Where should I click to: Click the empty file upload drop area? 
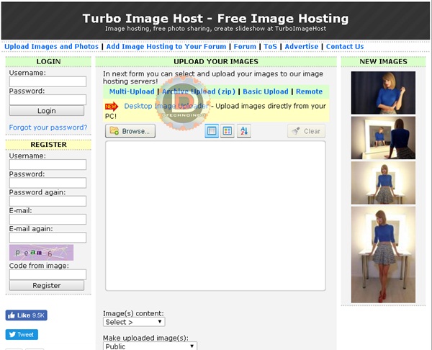215,216
